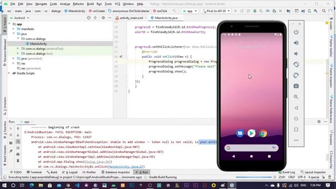336x189 pixels.
Task: Select MainActivity in the project tree
Action: 38,44
